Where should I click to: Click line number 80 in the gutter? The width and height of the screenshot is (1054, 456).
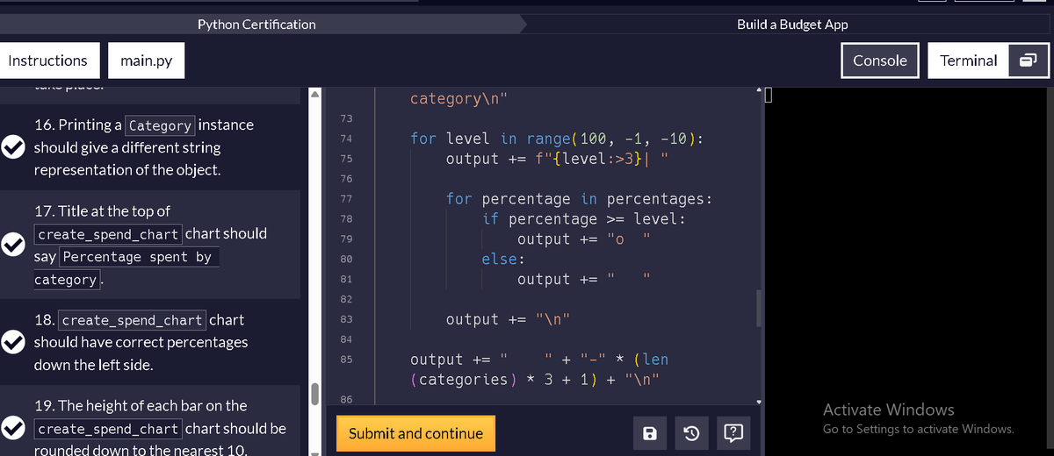coord(345,259)
